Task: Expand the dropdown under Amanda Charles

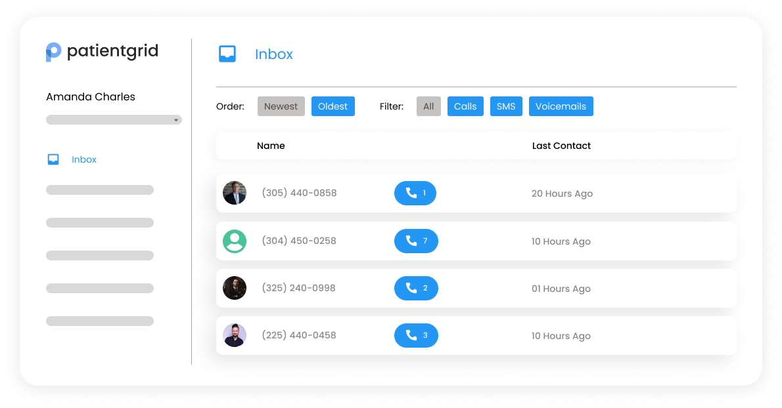Action: (x=114, y=120)
